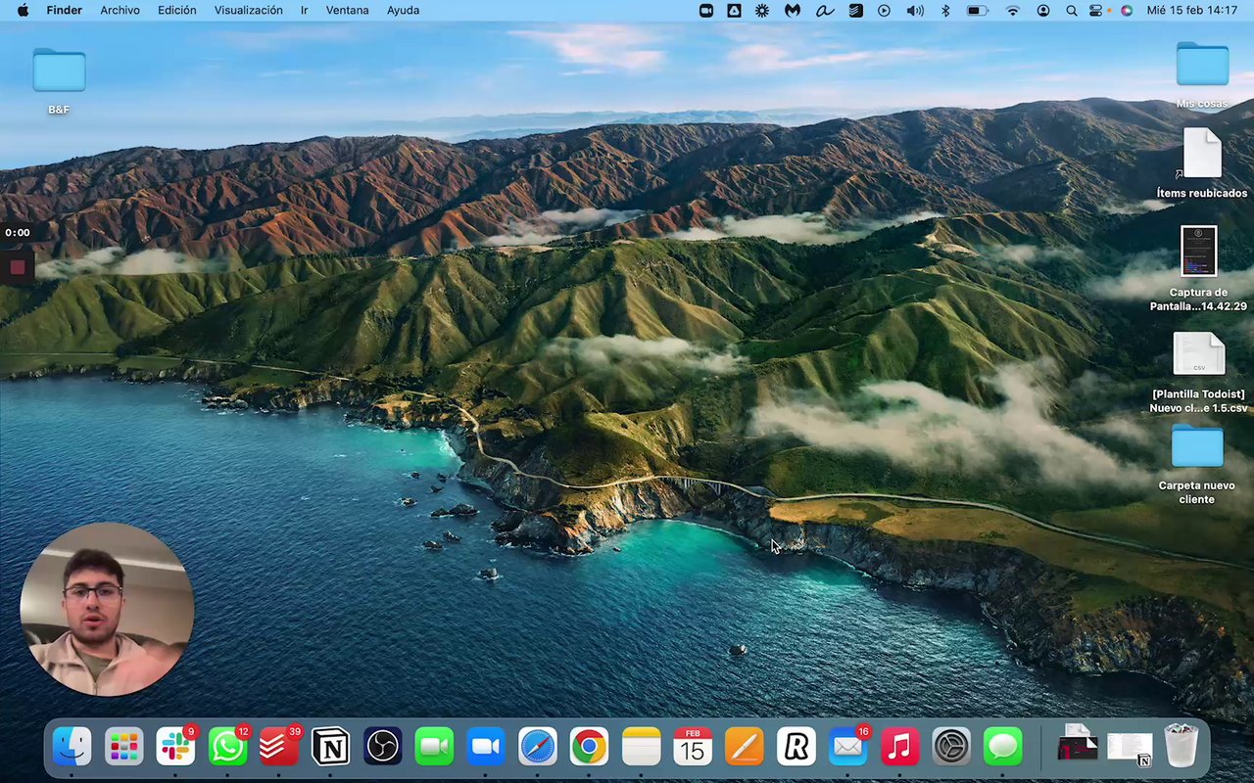1254x783 pixels.
Task: Launch WhatsApp in the dock
Action: point(227,748)
